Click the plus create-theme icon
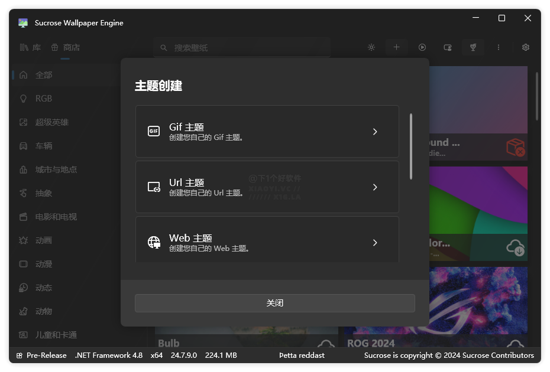550x372 pixels. pos(396,47)
